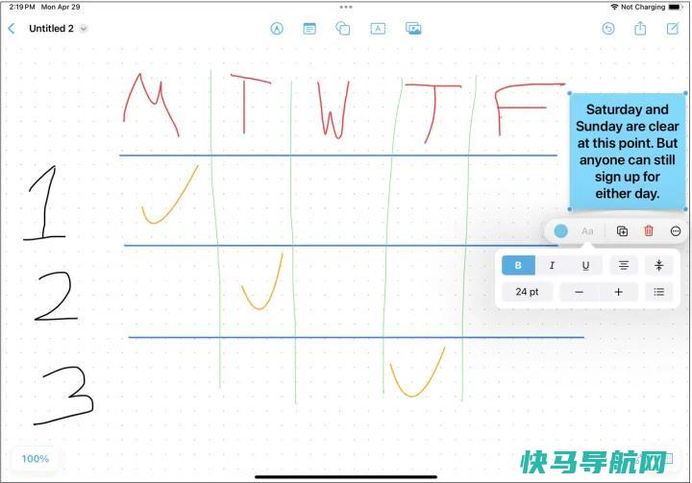Go back using the back chevron
The image size is (692, 483).
(12, 29)
